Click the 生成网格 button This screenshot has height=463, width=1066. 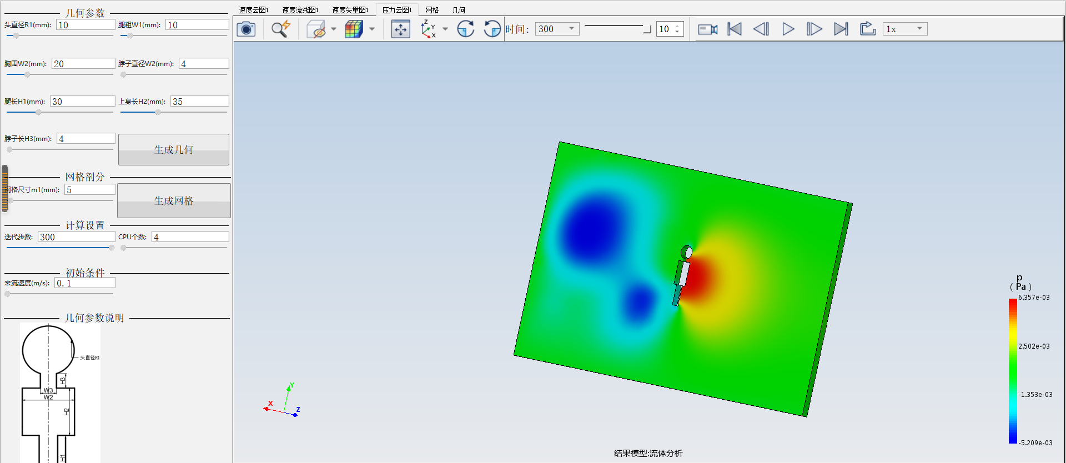pyautogui.click(x=174, y=200)
